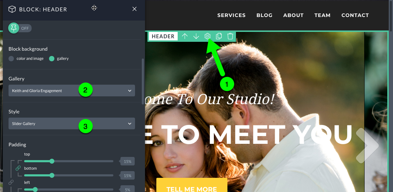This screenshot has height=192, width=393.
Task: Select the gallery background option
Action: coord(59,58)
